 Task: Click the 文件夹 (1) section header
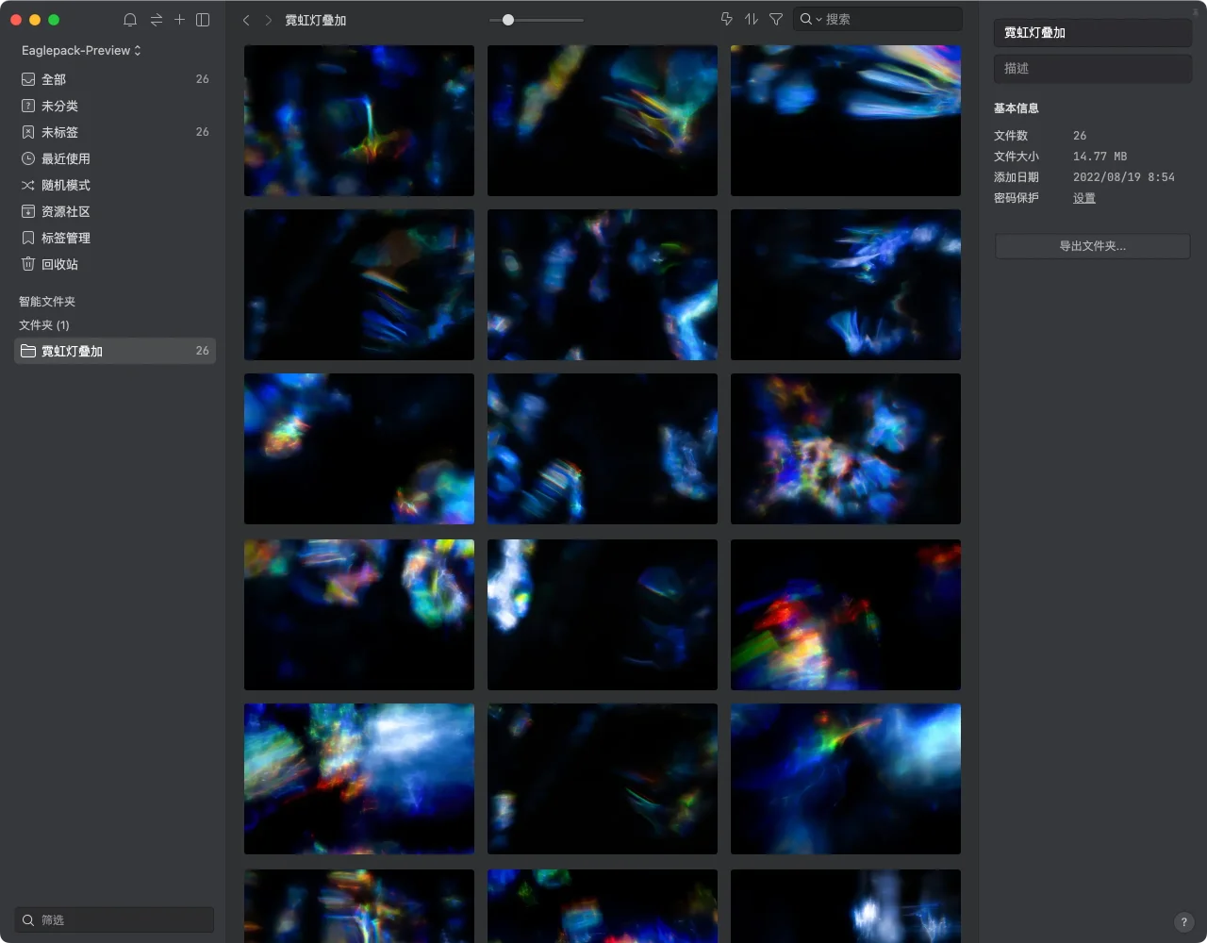point(44,325)
